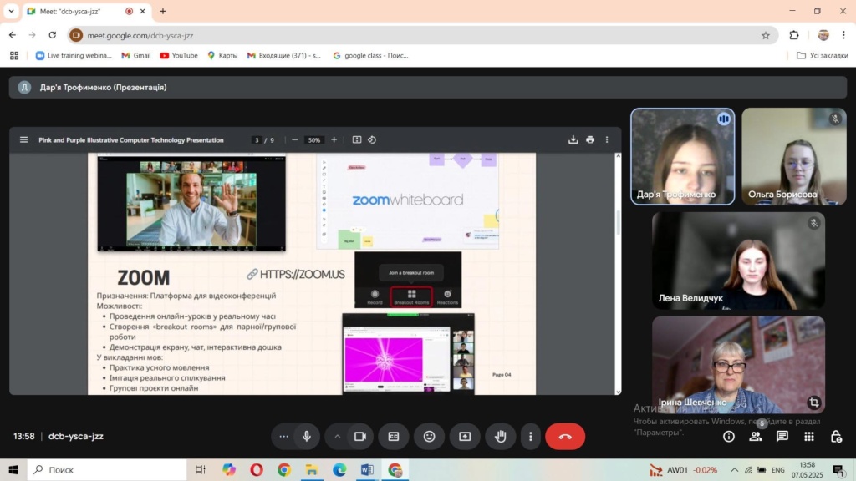Open PDF viewer sidebar hamburger menu
Image resolution: width=856 pixels, height=481 pixels.
click(23, 139)
